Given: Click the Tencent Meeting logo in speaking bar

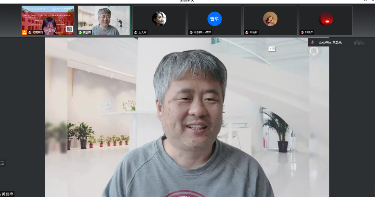Looking at the screenshot, I should coord(359,43).
